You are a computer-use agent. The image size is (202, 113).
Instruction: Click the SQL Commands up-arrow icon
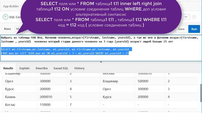[5, 17]
